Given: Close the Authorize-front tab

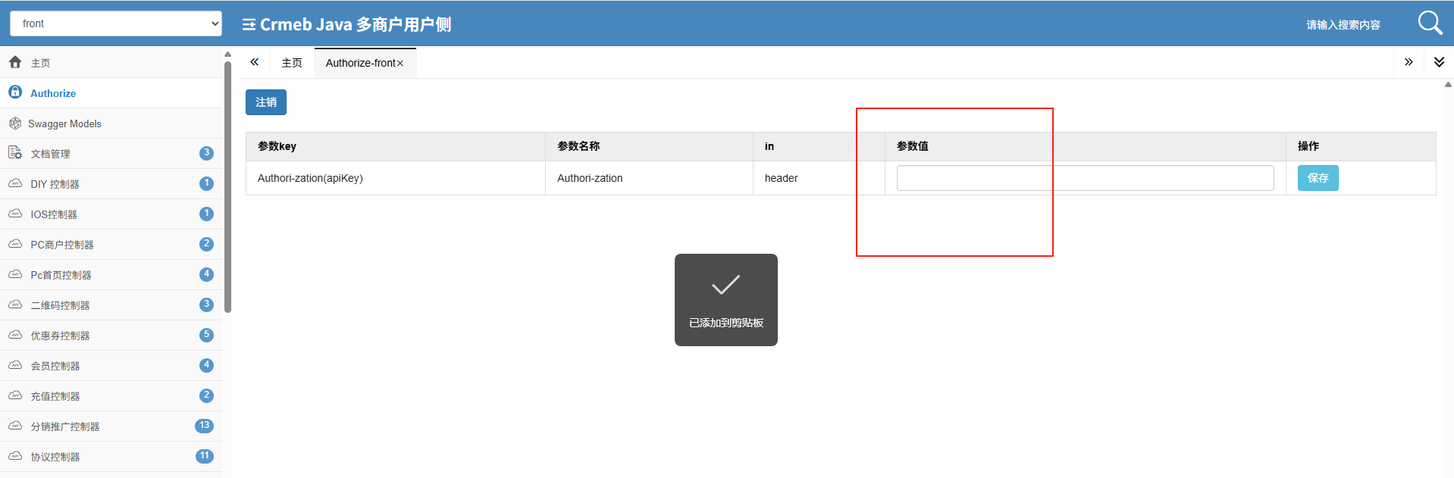Looking at the screenshot, I should pyautogui.click(x=400, y=64).
